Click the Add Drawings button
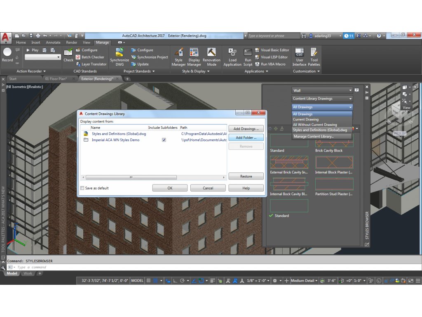 click(x=246, y=129)
